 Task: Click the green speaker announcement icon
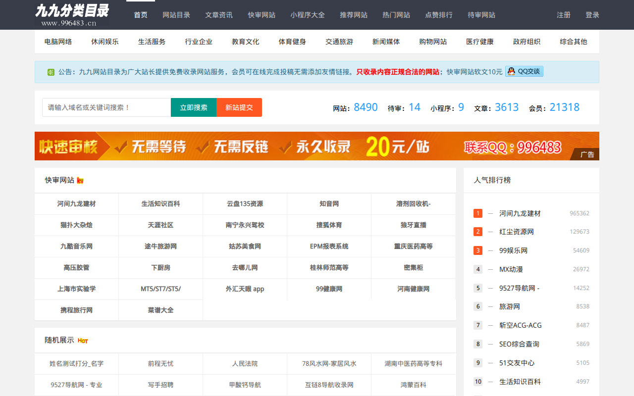pos(51,72)
